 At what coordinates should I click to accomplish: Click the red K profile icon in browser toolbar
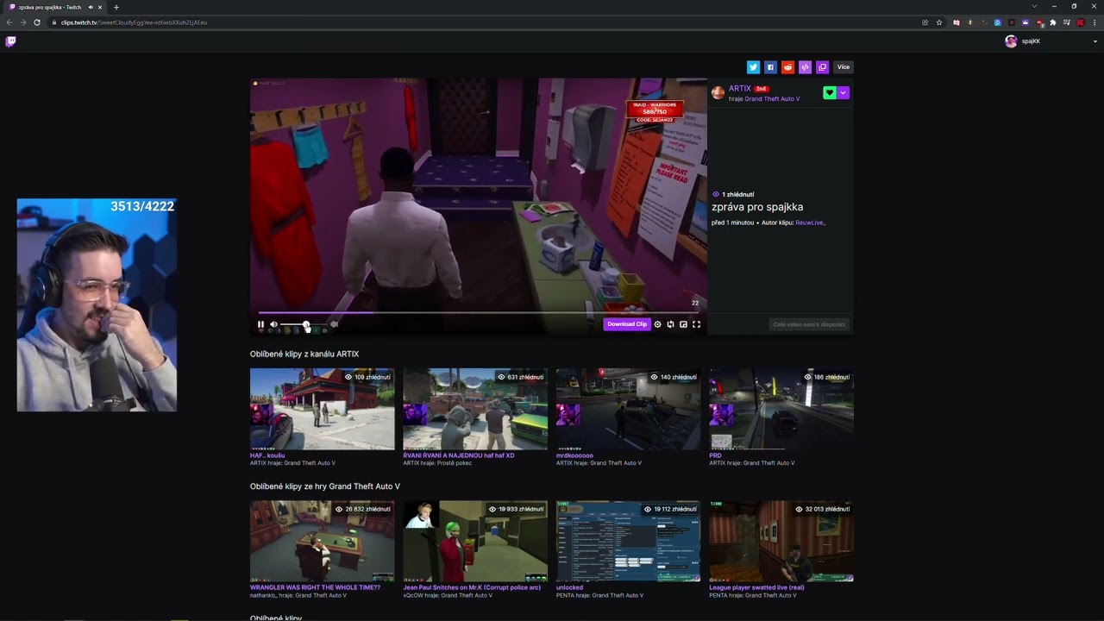click(1081, 22)
